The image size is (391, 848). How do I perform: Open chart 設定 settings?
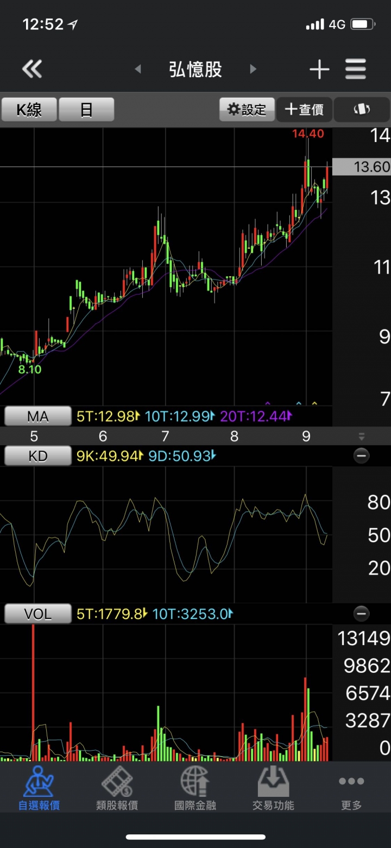coord(247,110)
